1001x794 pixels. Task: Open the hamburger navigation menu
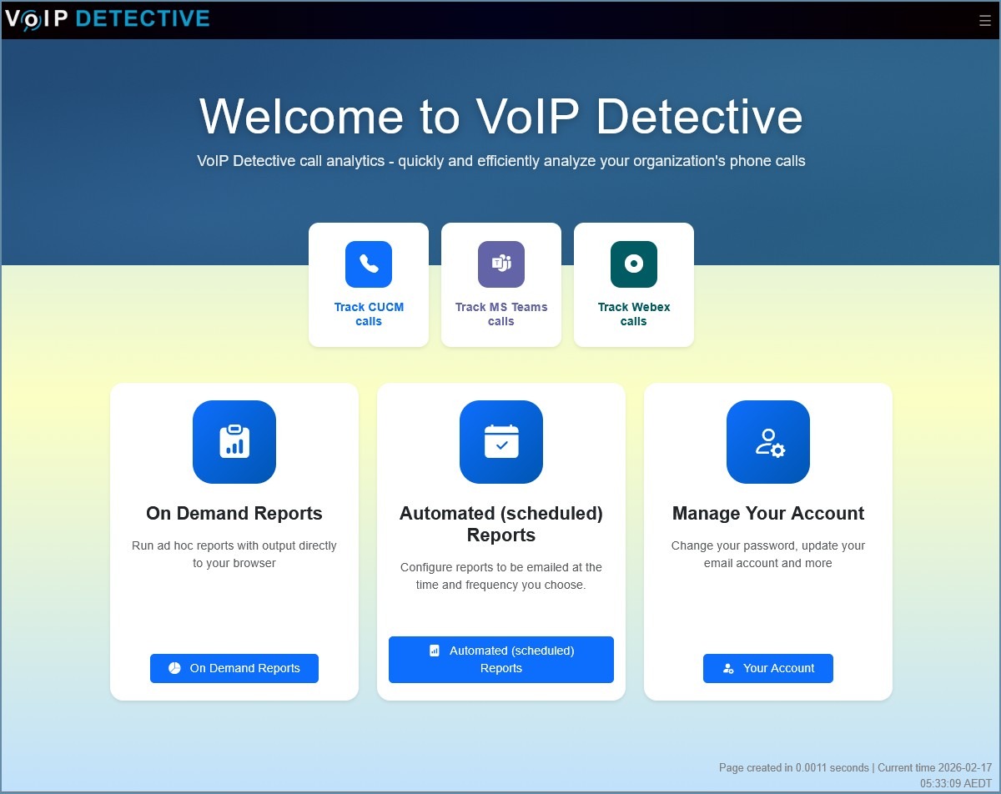point(984,20)
